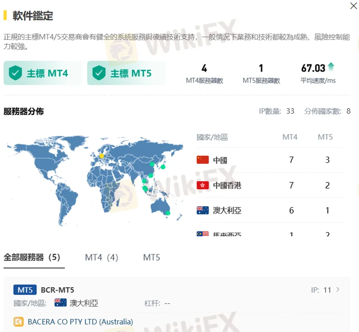Click the 分佈國家數 8 value
Image resolution: width=359 pixels, height=332 pixels.
tap(348, 111)
